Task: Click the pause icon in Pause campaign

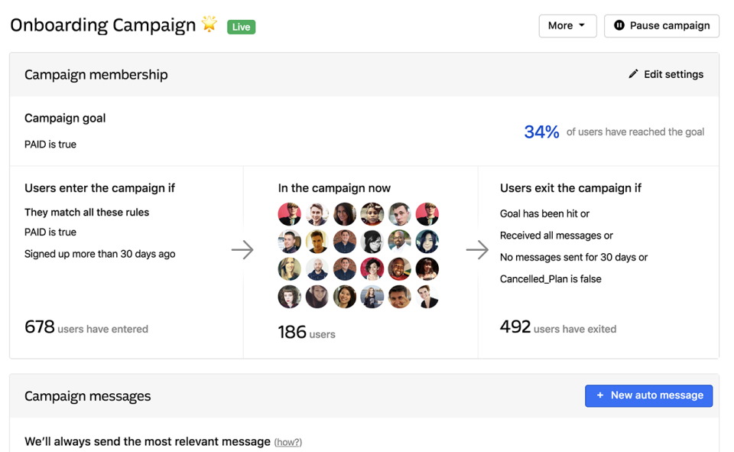Action: click(619, 25)
